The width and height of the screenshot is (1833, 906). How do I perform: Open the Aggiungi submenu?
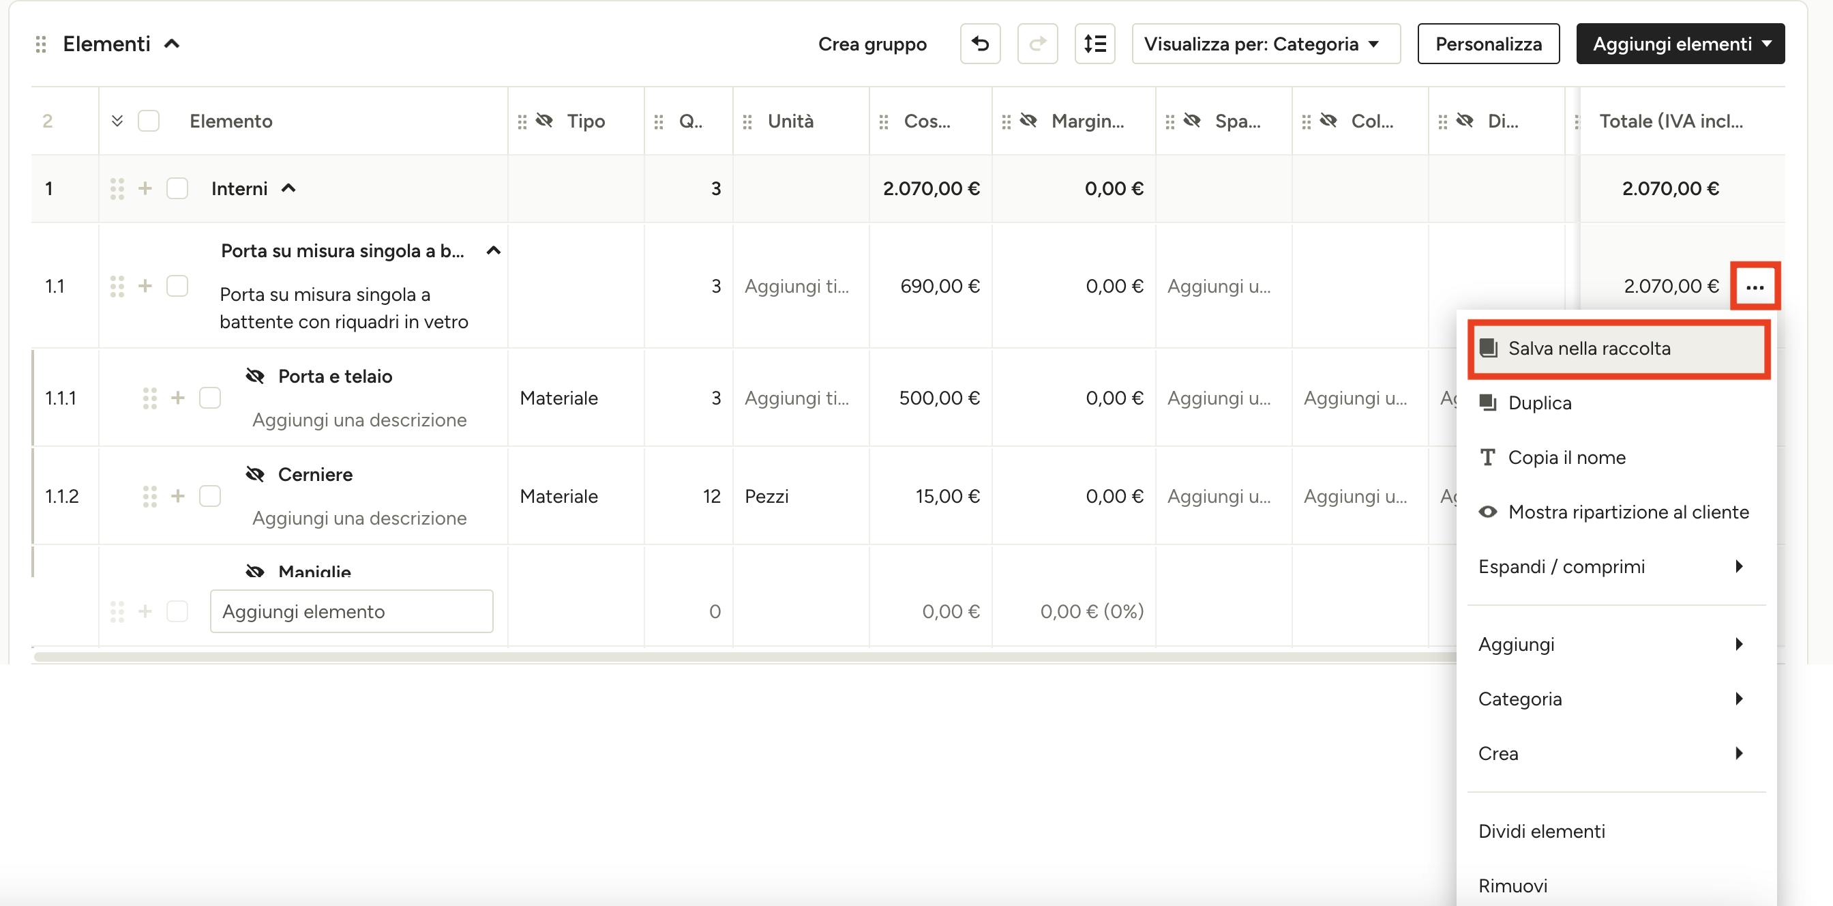[1616, 644]
